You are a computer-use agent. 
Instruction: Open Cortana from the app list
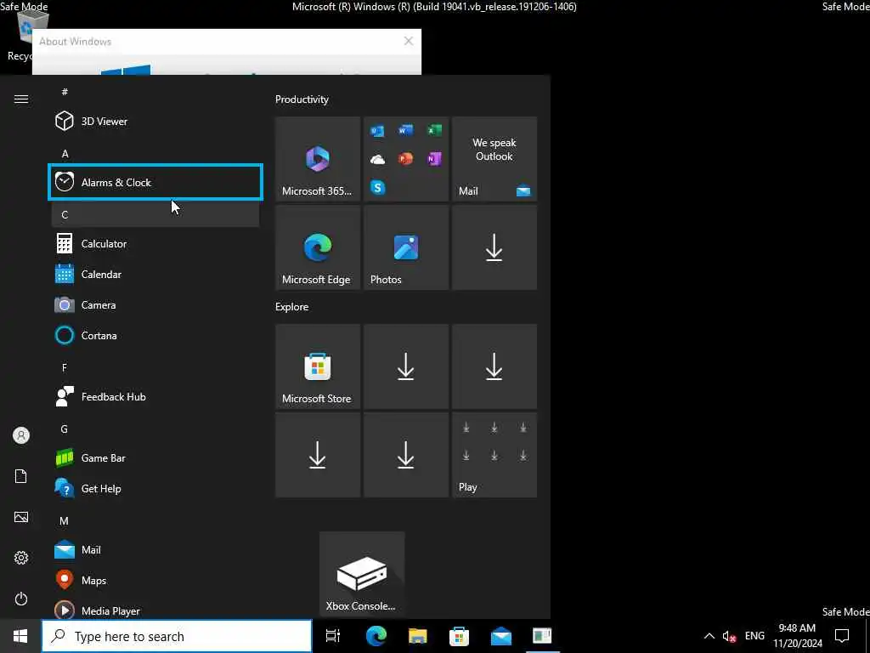click(155, 335)
